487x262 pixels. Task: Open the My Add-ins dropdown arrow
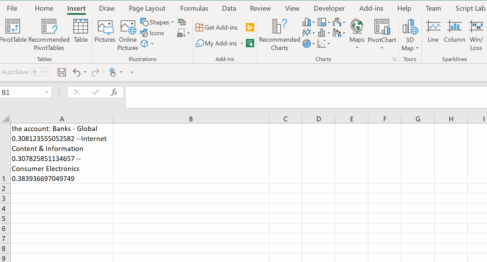tap(242, 43)
